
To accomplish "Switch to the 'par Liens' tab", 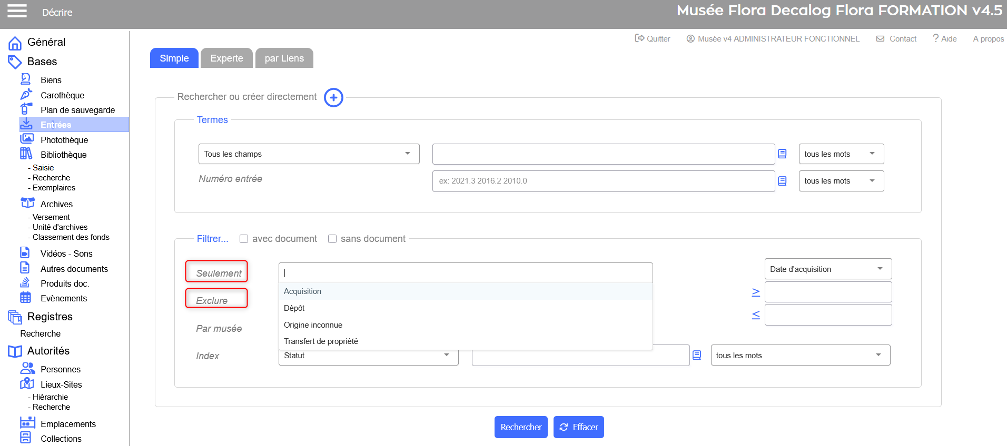I will [284, 58].
